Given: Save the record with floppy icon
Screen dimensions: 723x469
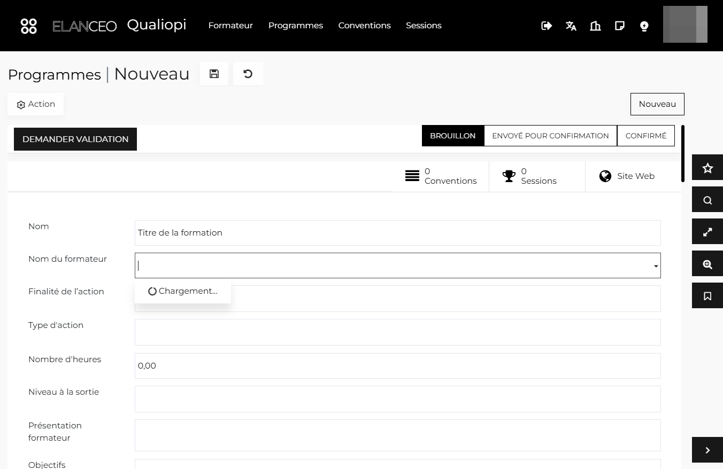Looking at the screenshot, I should pyautogui.click(x=214, y=74).
